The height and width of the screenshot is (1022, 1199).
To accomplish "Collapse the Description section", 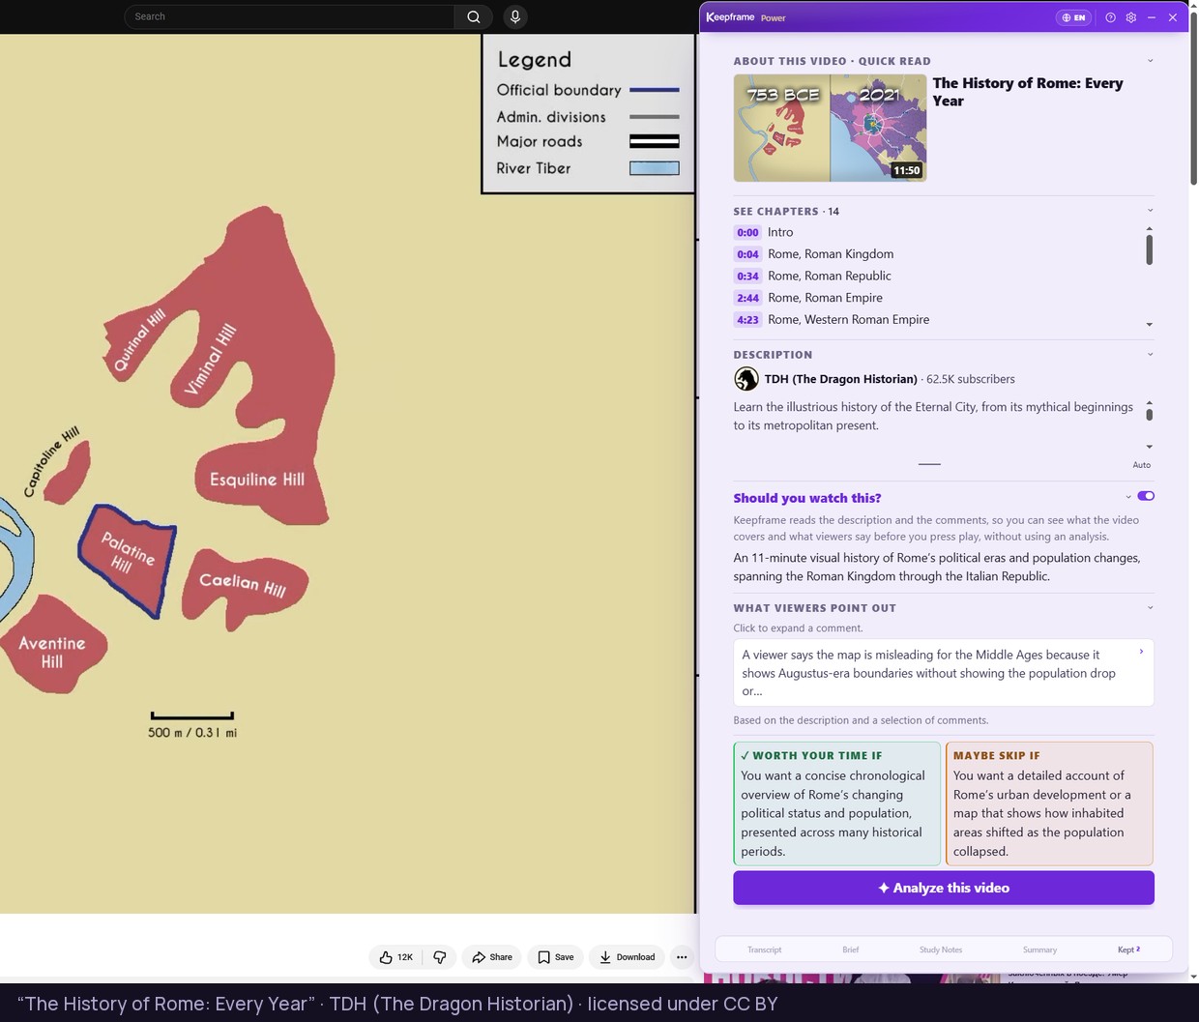I will (x=1150, y=355).
